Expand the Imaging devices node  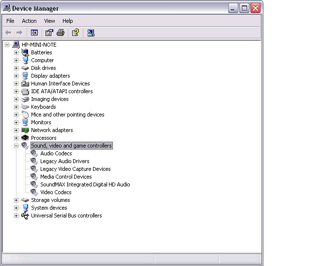pos(16,99)
